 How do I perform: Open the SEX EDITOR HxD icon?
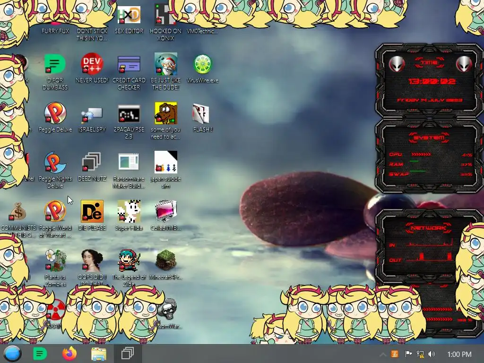(x=129, y=15)
